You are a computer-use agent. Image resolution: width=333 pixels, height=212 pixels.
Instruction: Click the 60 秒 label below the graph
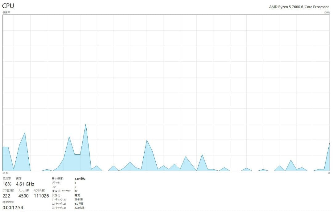point(6,173)
